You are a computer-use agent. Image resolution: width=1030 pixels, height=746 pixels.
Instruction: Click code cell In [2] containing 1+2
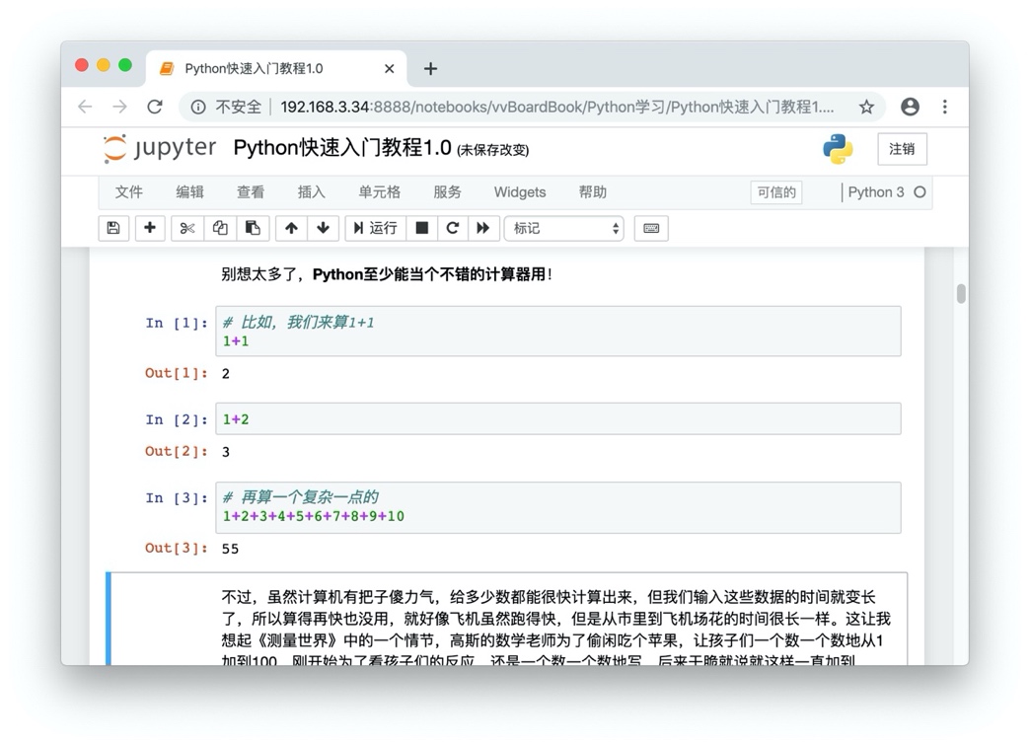pyautogui.click(x=558, y=418)
